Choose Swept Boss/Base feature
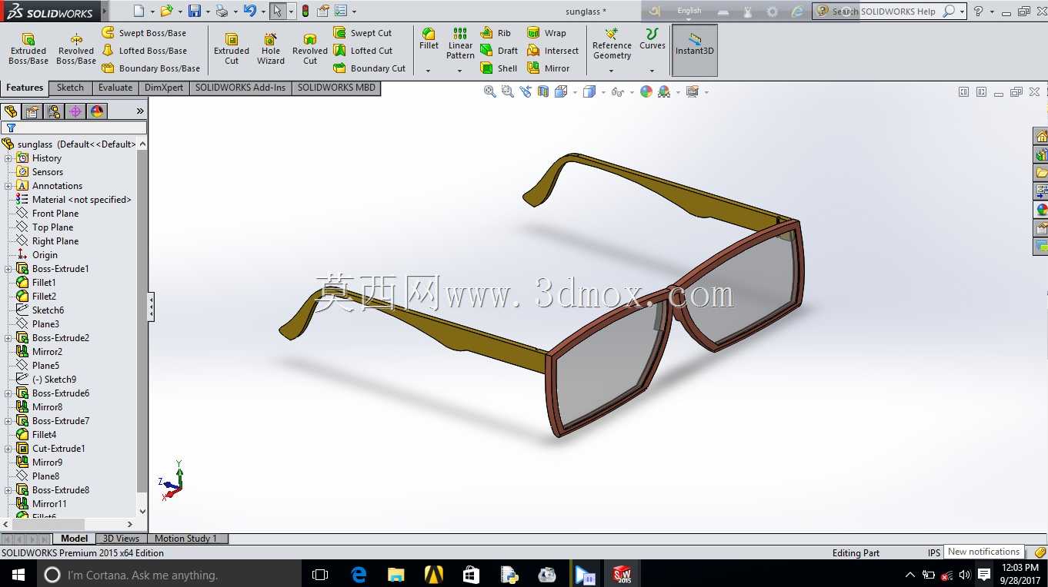Image resolution: width=1048 pixels, height=587 pixels. point(144,33)
